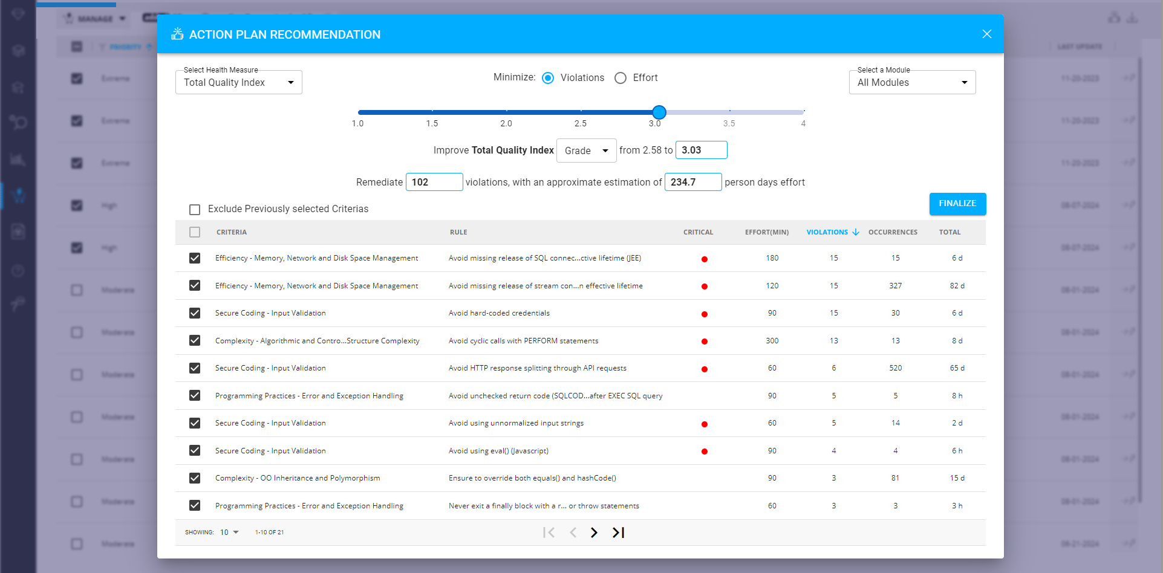Click the '1-10 OF 21' pagination text
The height and width of the screenshot is (573, 1163).
click(x=269, y=533)
